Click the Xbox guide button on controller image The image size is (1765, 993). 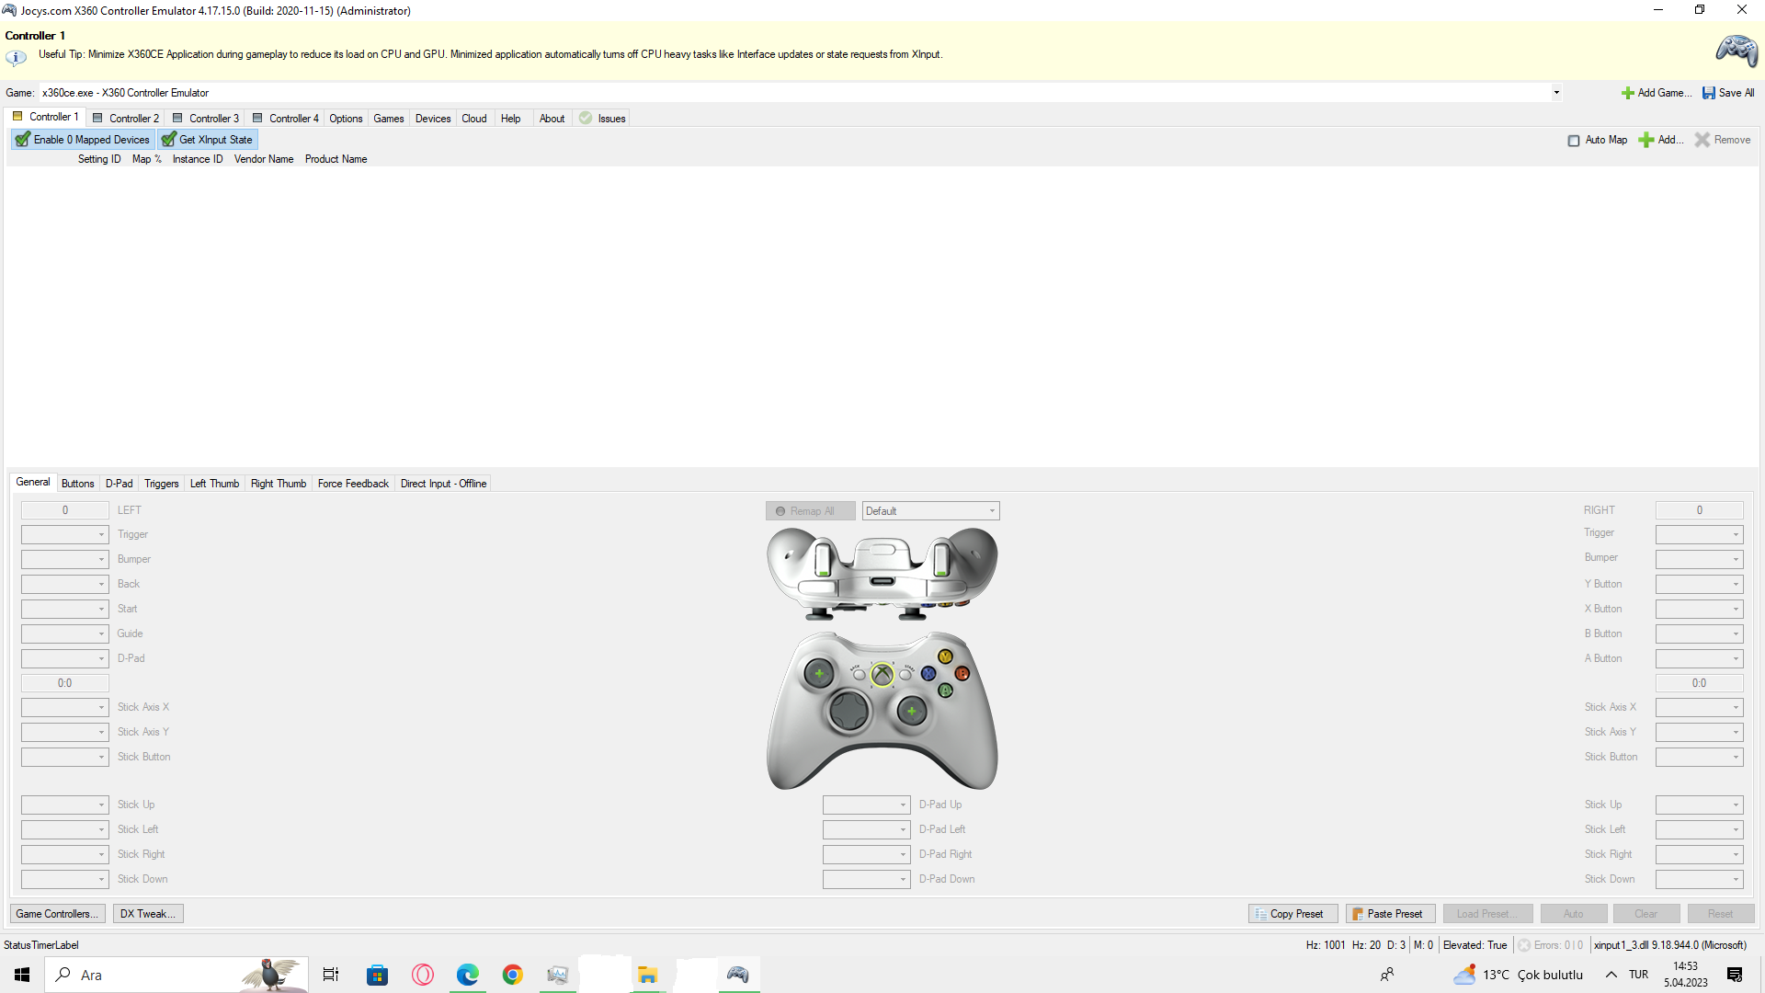[x=882, y=675]
